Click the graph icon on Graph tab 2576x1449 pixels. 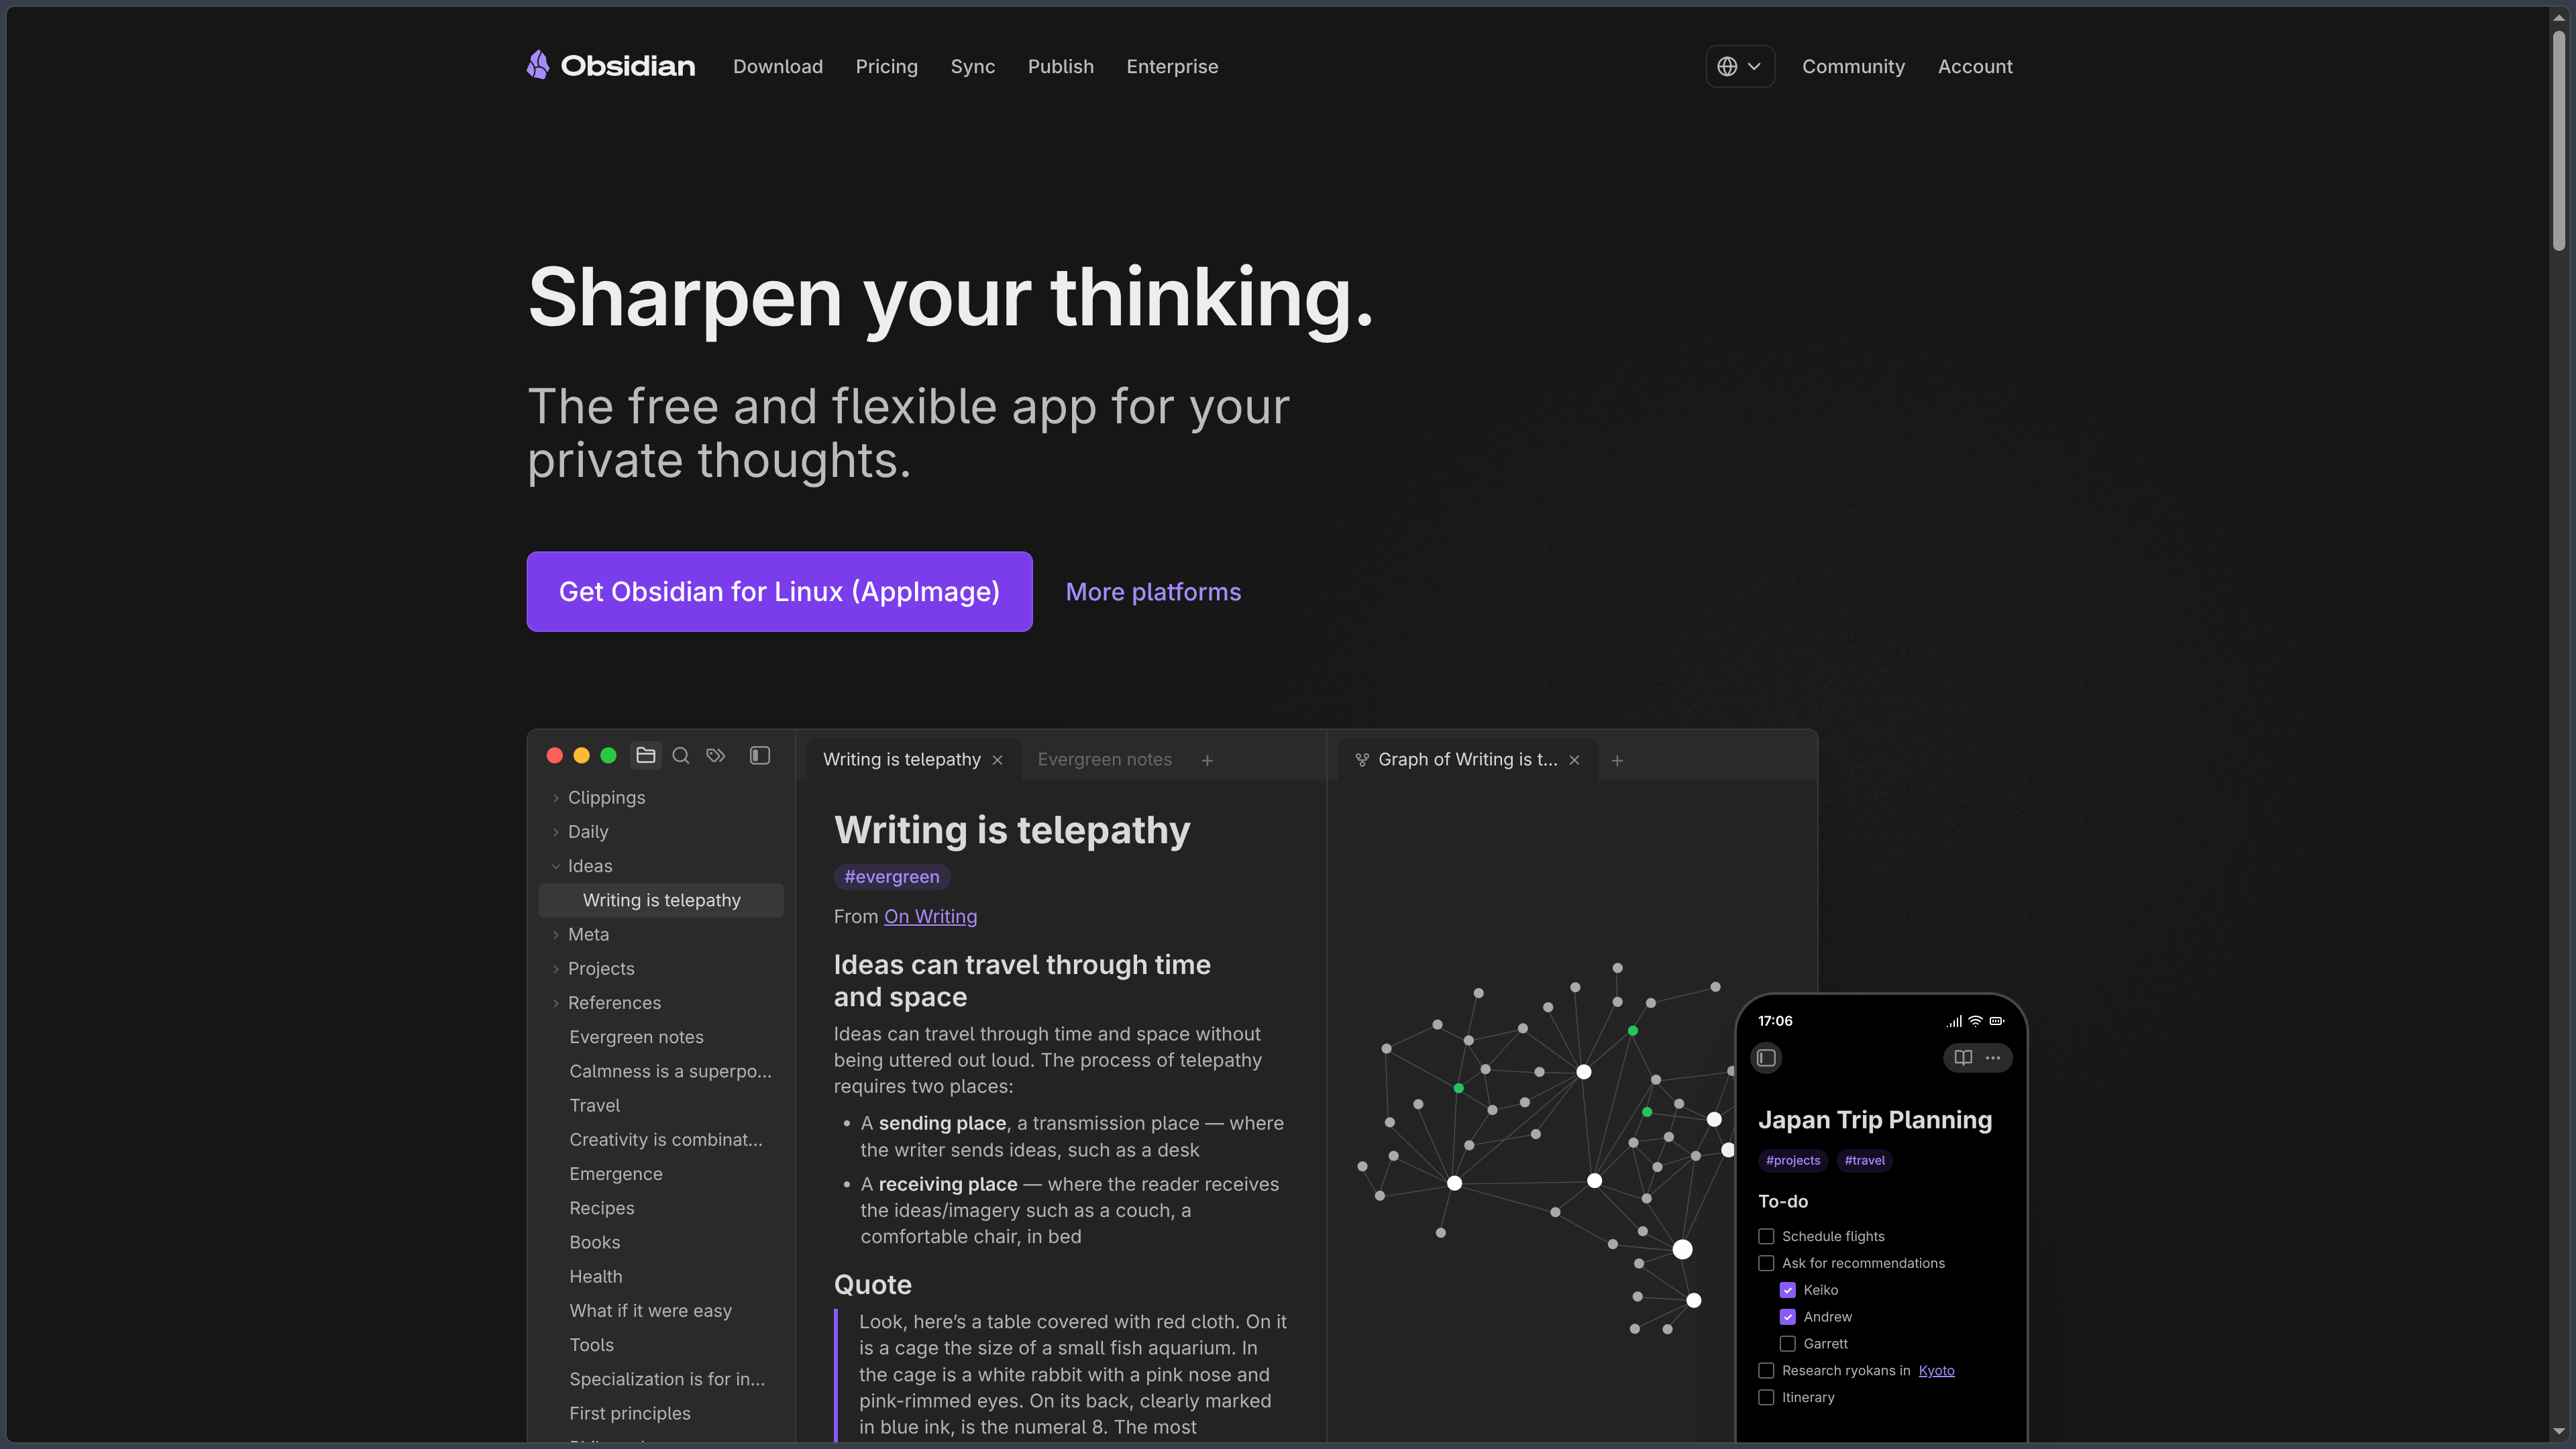[x=1361, y=760]
